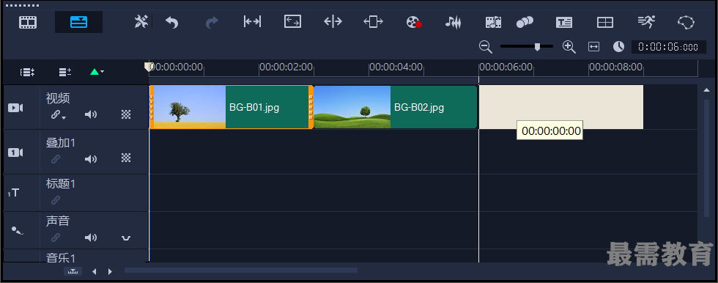Screen dimensions: 718x283
Task: Click the BG-B02.jpg clip name label
Action: pyautogui.click(x=419, y=108)
